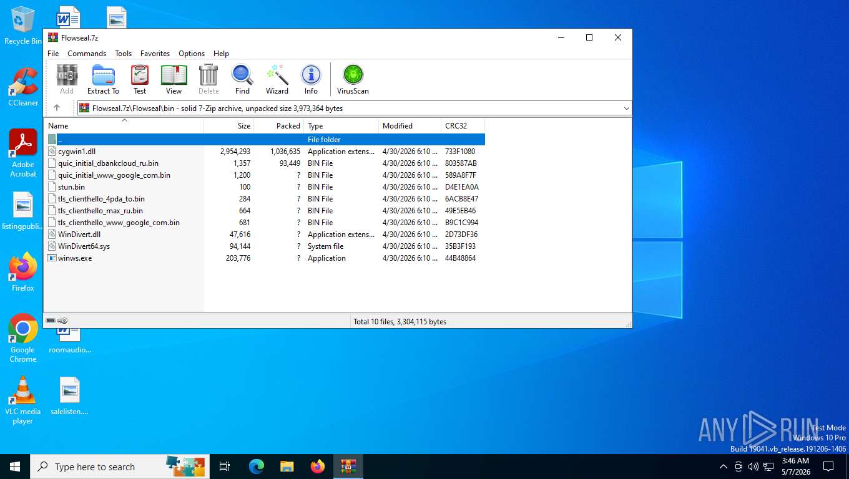Launch the Wizard tool
This screenshot has height=479, width=849.
[277, 79]
